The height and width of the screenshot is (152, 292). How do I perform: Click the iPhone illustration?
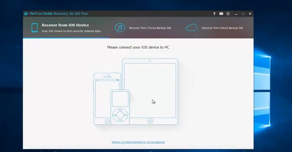coord(102,91)
